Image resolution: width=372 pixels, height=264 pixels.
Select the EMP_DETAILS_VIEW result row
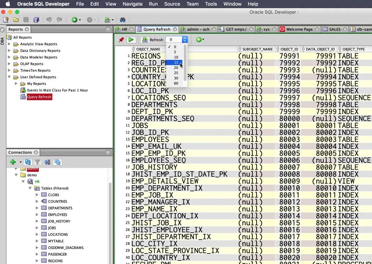coord(243,181)
